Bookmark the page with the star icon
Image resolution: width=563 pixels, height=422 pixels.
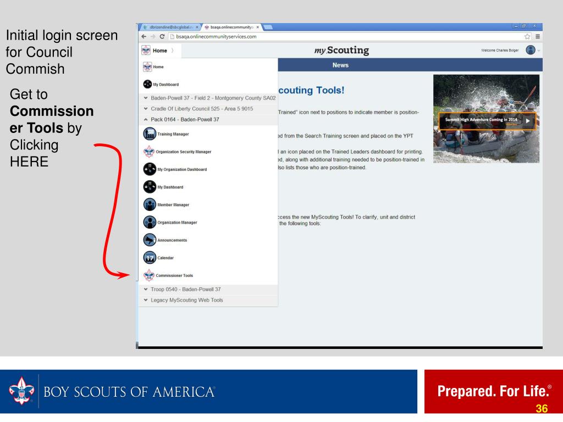(x=527, y=37)
